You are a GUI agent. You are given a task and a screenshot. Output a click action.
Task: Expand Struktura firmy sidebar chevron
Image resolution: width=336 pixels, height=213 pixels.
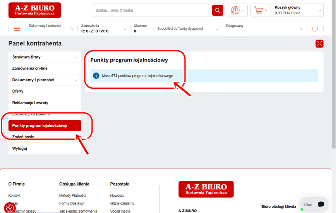tap(76, 57)
